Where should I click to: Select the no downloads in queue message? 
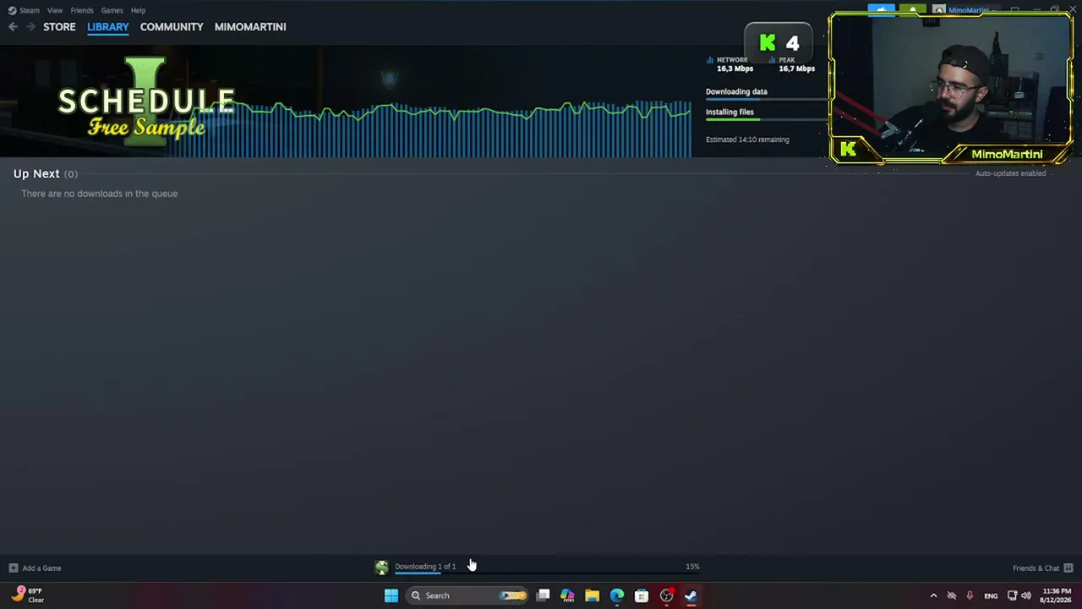[100, 194]
